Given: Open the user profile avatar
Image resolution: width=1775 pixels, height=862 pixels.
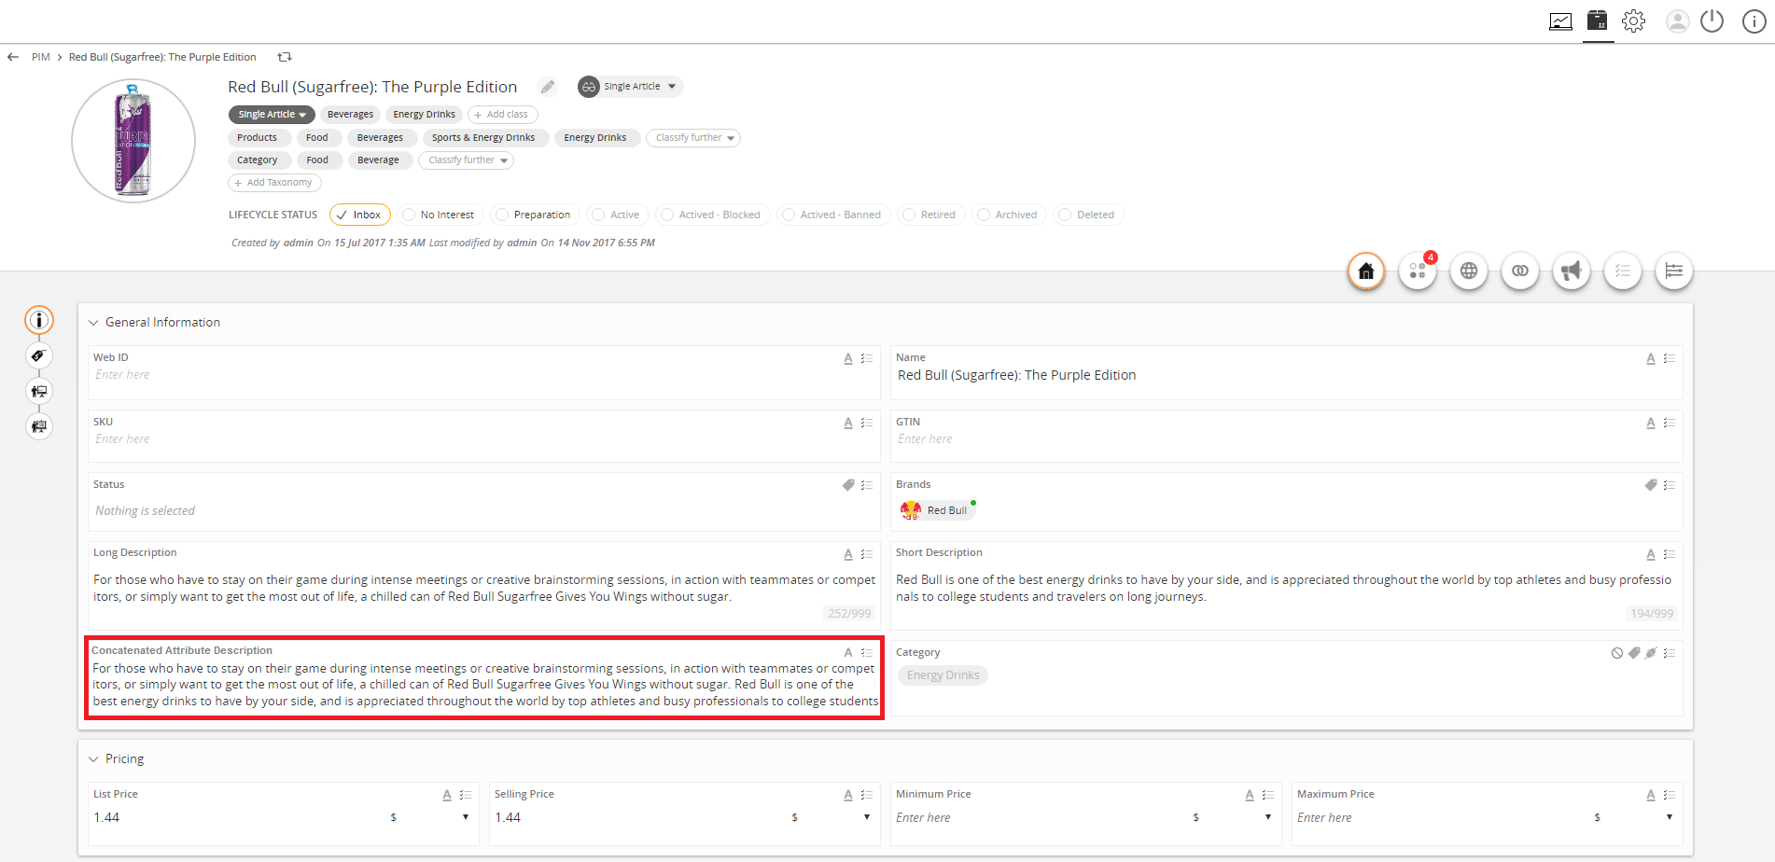Looking at the screenshot, I should click(1677, 21).
